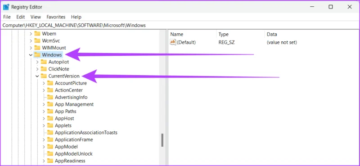Expand the Applets key
Viewport: 360px width, 166px height.
(x=44, y=126)
